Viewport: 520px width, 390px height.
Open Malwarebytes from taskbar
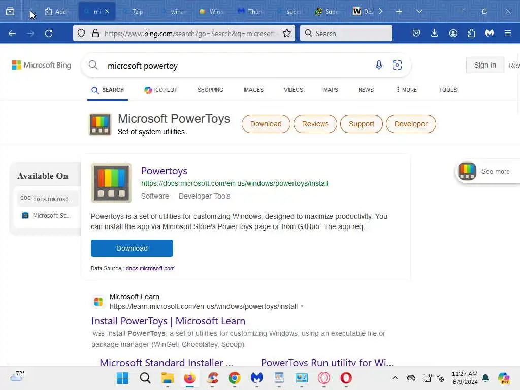tap(256, 378)
